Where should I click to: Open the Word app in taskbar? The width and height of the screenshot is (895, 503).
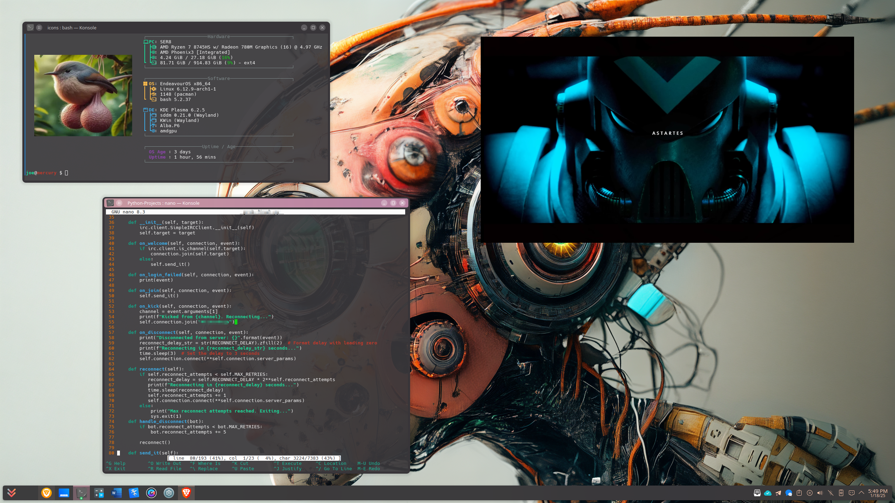pyautogui.click(x=116, y=493)
